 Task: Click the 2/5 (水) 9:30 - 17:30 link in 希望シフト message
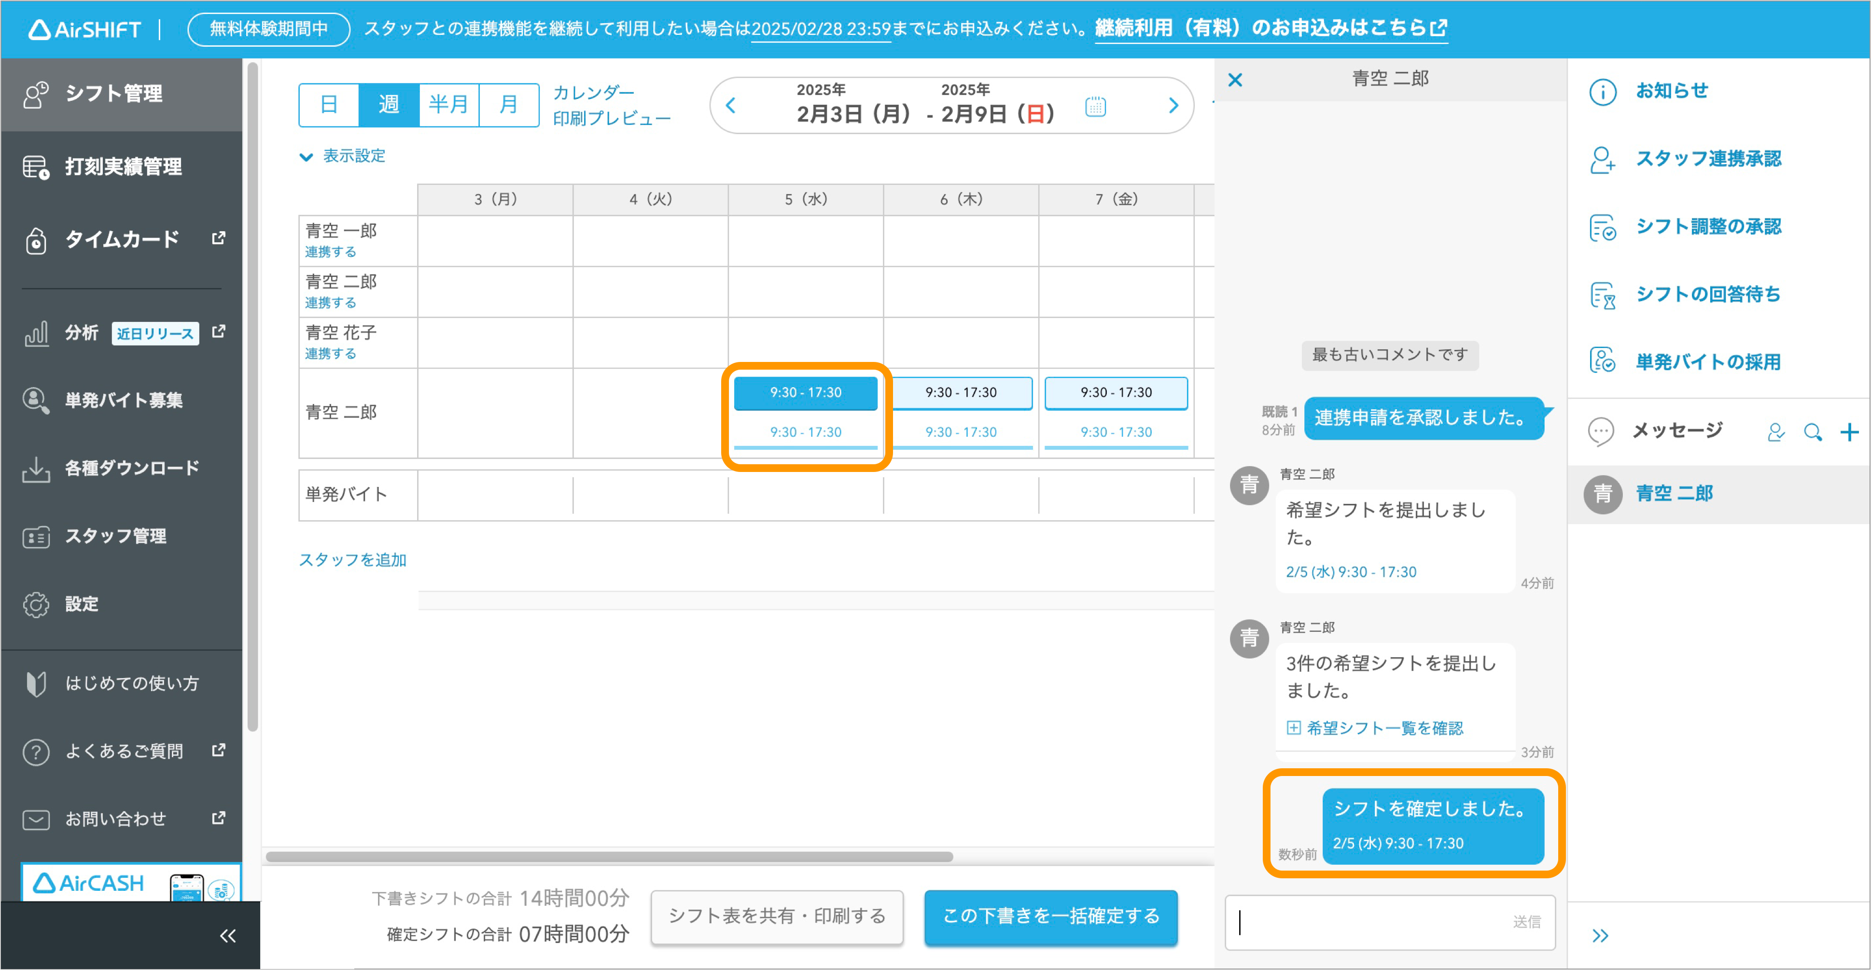pos(1350,571)
